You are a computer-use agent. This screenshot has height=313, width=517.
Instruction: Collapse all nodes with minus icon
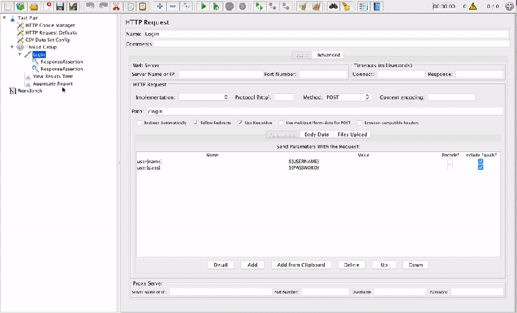pos(173,6)
